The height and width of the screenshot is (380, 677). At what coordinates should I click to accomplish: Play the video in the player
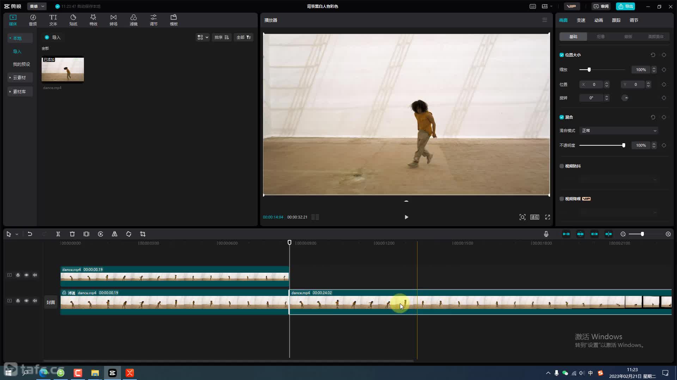[406, 217]
